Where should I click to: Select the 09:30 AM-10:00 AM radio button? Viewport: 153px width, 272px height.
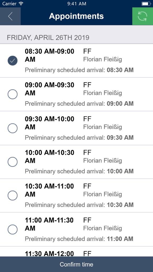[x=12, y=128]
